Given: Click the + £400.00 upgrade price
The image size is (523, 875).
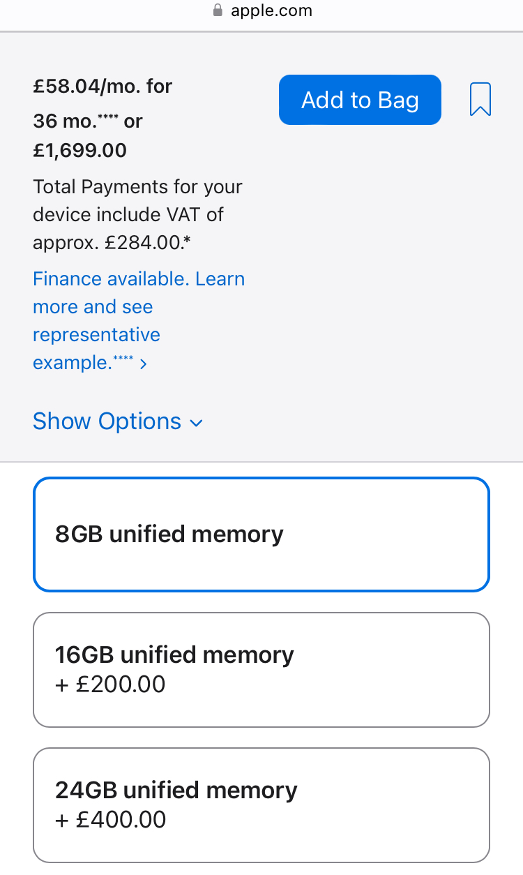Looking at the screenshot, I should (x=110, y=819).
